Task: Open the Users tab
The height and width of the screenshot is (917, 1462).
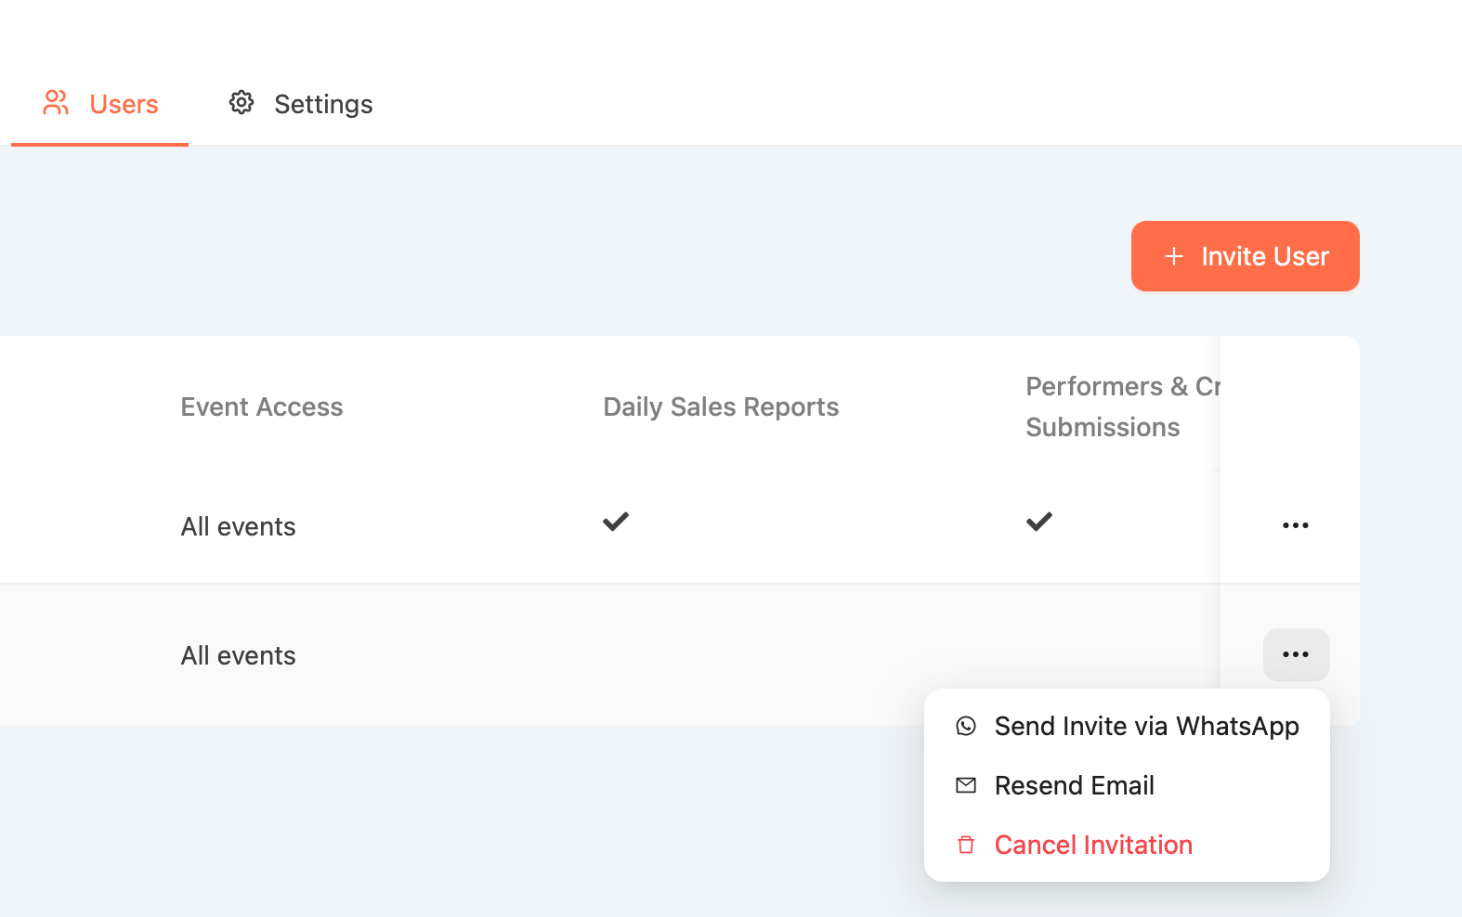Action: pos(124,104)
